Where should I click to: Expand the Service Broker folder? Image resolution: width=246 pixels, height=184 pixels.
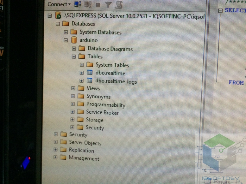pyautogui.click(x=73, y=112)
